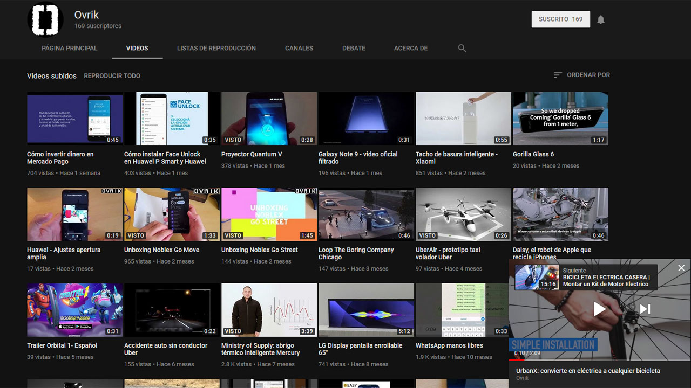The image size is (691, 388).
Task: Click the Tacho de basura inteligente Xiaomi title
Action: (457, 158)
